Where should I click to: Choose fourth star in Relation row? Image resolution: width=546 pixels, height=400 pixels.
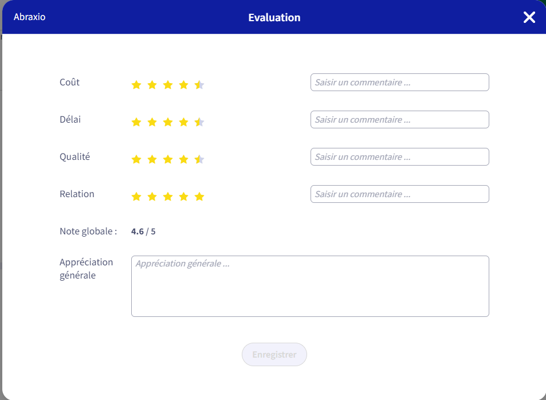[183, 197]
